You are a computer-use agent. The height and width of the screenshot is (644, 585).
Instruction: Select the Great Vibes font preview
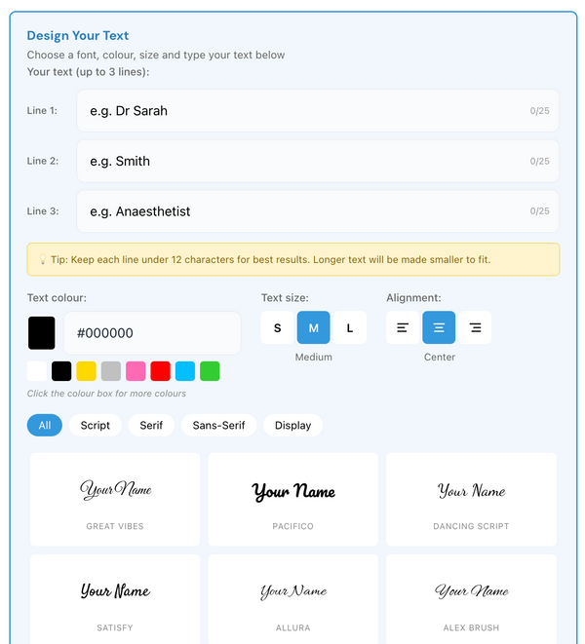coord(115,499)
